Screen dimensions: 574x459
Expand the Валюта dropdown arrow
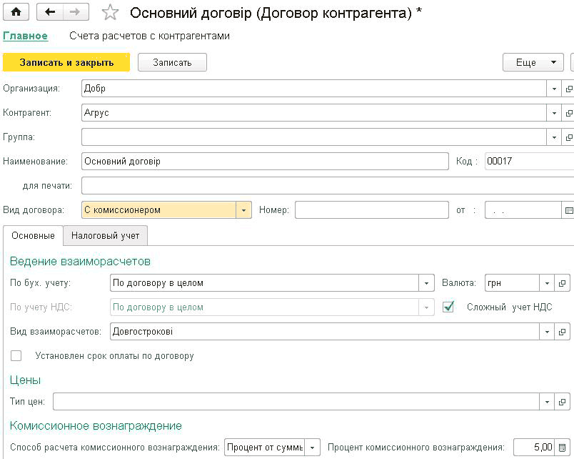click(547, 283)
